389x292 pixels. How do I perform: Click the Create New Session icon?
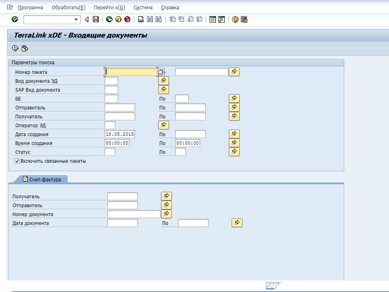(x=213, y=19)
